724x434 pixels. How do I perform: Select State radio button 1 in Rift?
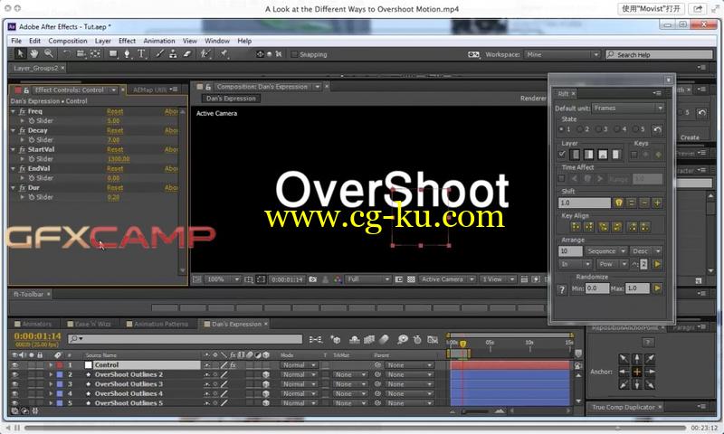[x=561, y=129]
